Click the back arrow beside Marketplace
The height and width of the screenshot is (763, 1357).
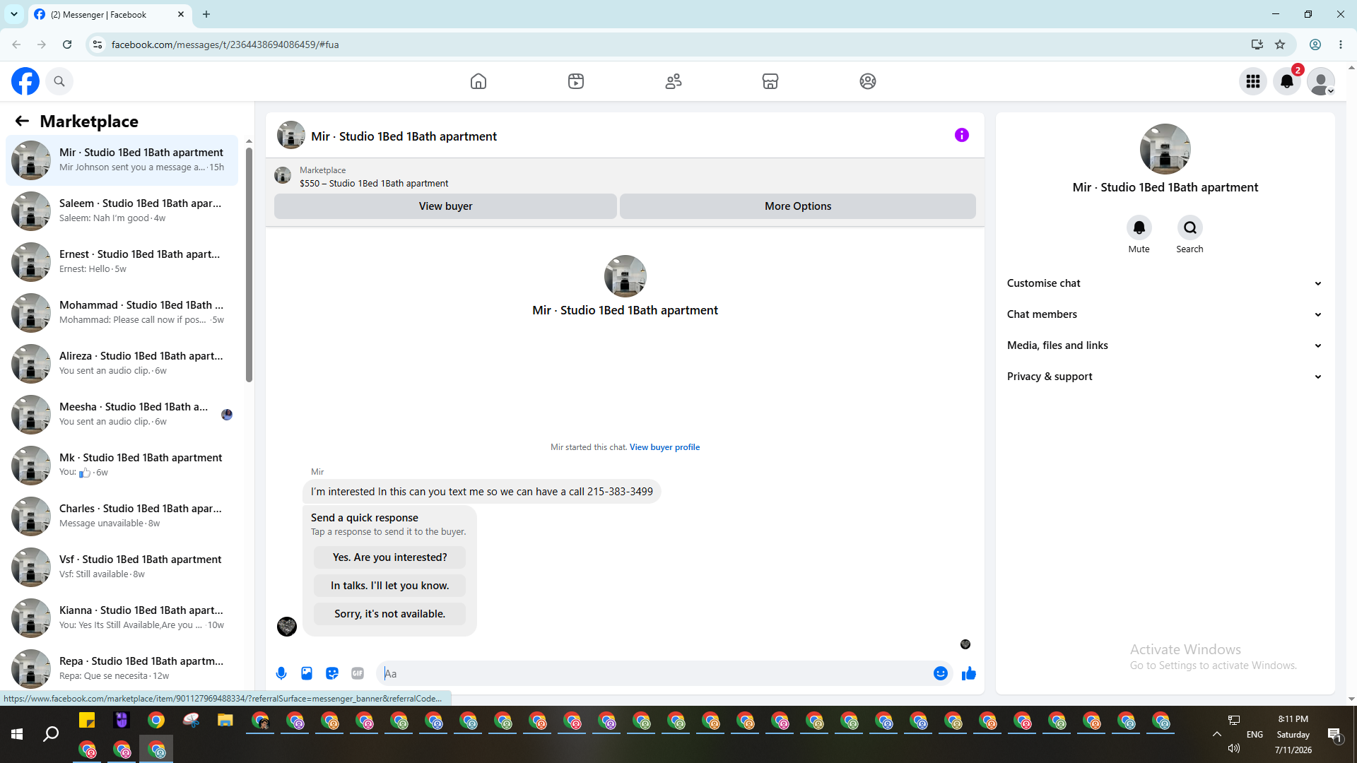(x=22, y=121)
